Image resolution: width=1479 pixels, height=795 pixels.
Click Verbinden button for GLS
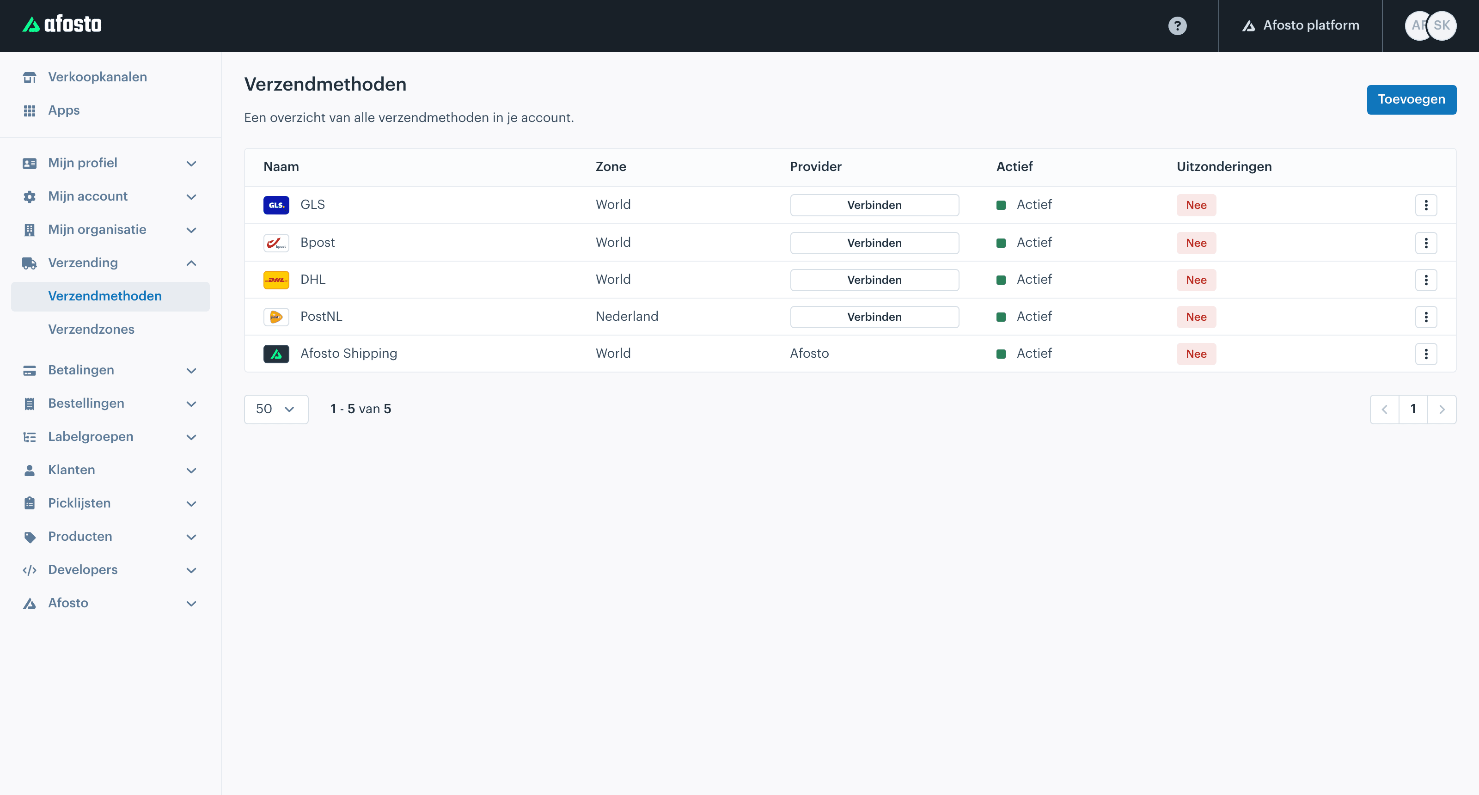(874, 205)
